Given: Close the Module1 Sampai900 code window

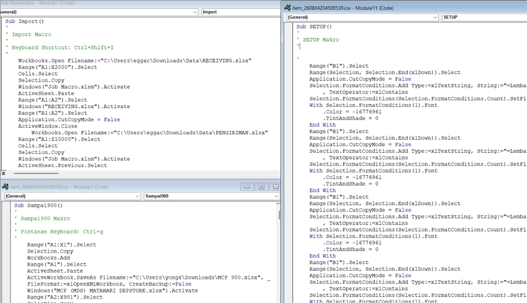Looking at the screenshot, I should [x=276, y=186].
